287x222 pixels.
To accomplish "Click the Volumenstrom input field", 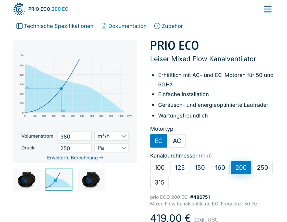I will click(74, 136).
